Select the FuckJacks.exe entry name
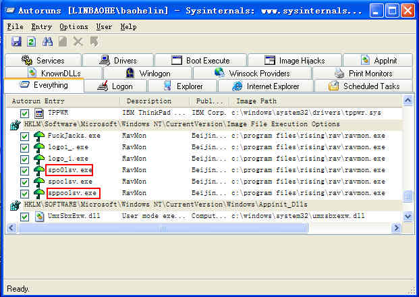419x297 pixels. [74, 136]
